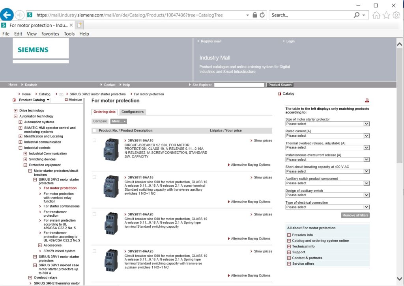Click the Product Catalog book icon on left
The image size is (404, 286).
click(14, 100)
